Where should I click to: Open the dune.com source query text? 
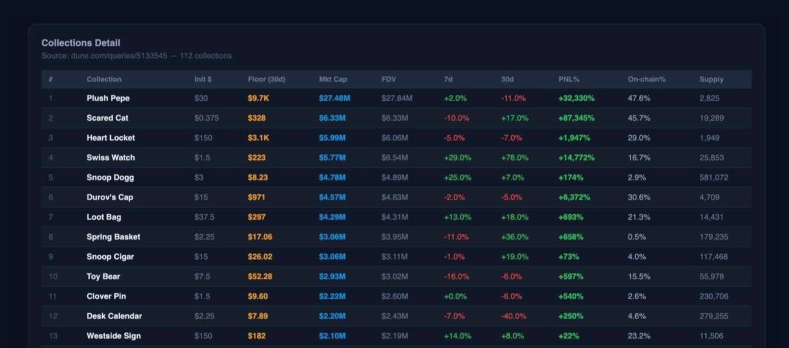pyautogui.click(x=119, y=56)
